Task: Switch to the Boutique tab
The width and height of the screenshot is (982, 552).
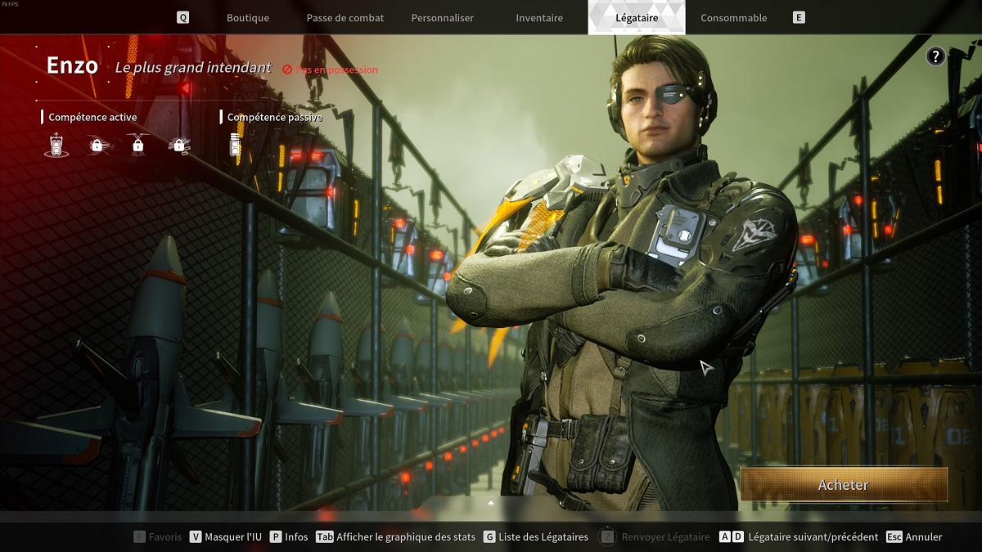Action: (247, 16)
